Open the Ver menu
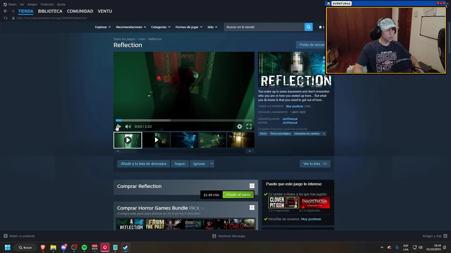Screen dimensions: 451x253 click(22, 4)
